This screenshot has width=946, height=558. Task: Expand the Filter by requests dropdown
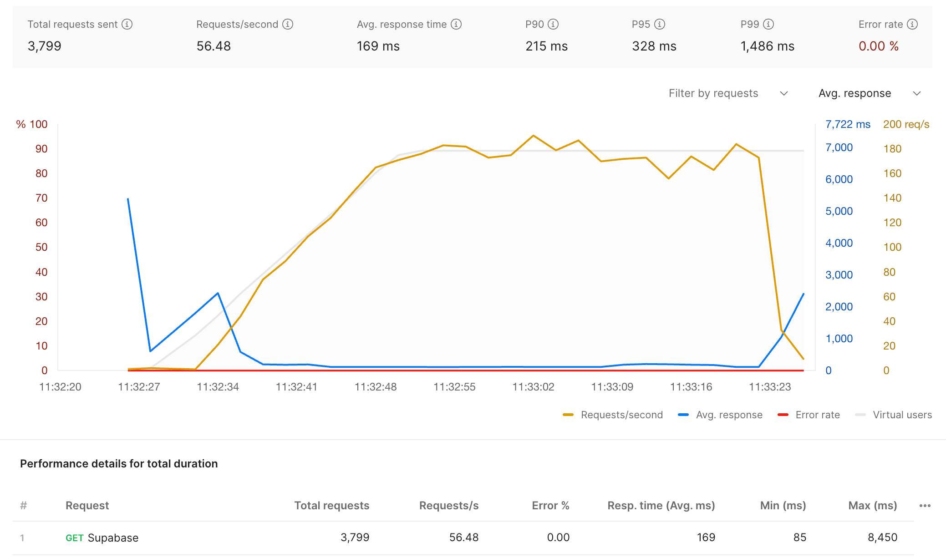(728, 93)
